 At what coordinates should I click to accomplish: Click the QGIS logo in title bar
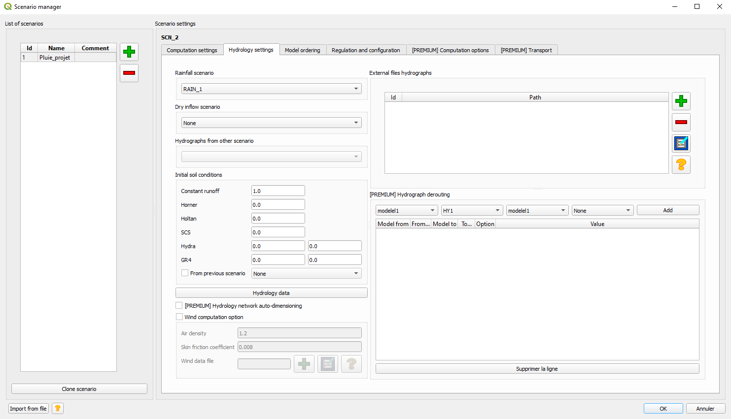7,7
